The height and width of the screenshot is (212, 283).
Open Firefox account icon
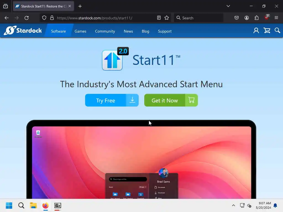click(247, 18)
